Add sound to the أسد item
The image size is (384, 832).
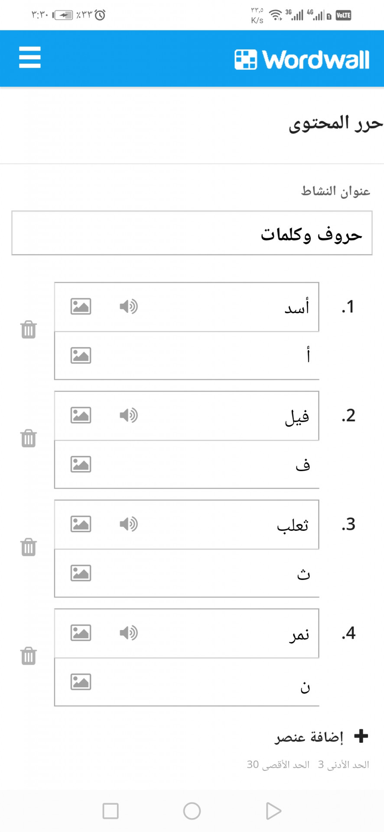coord(129,306)
